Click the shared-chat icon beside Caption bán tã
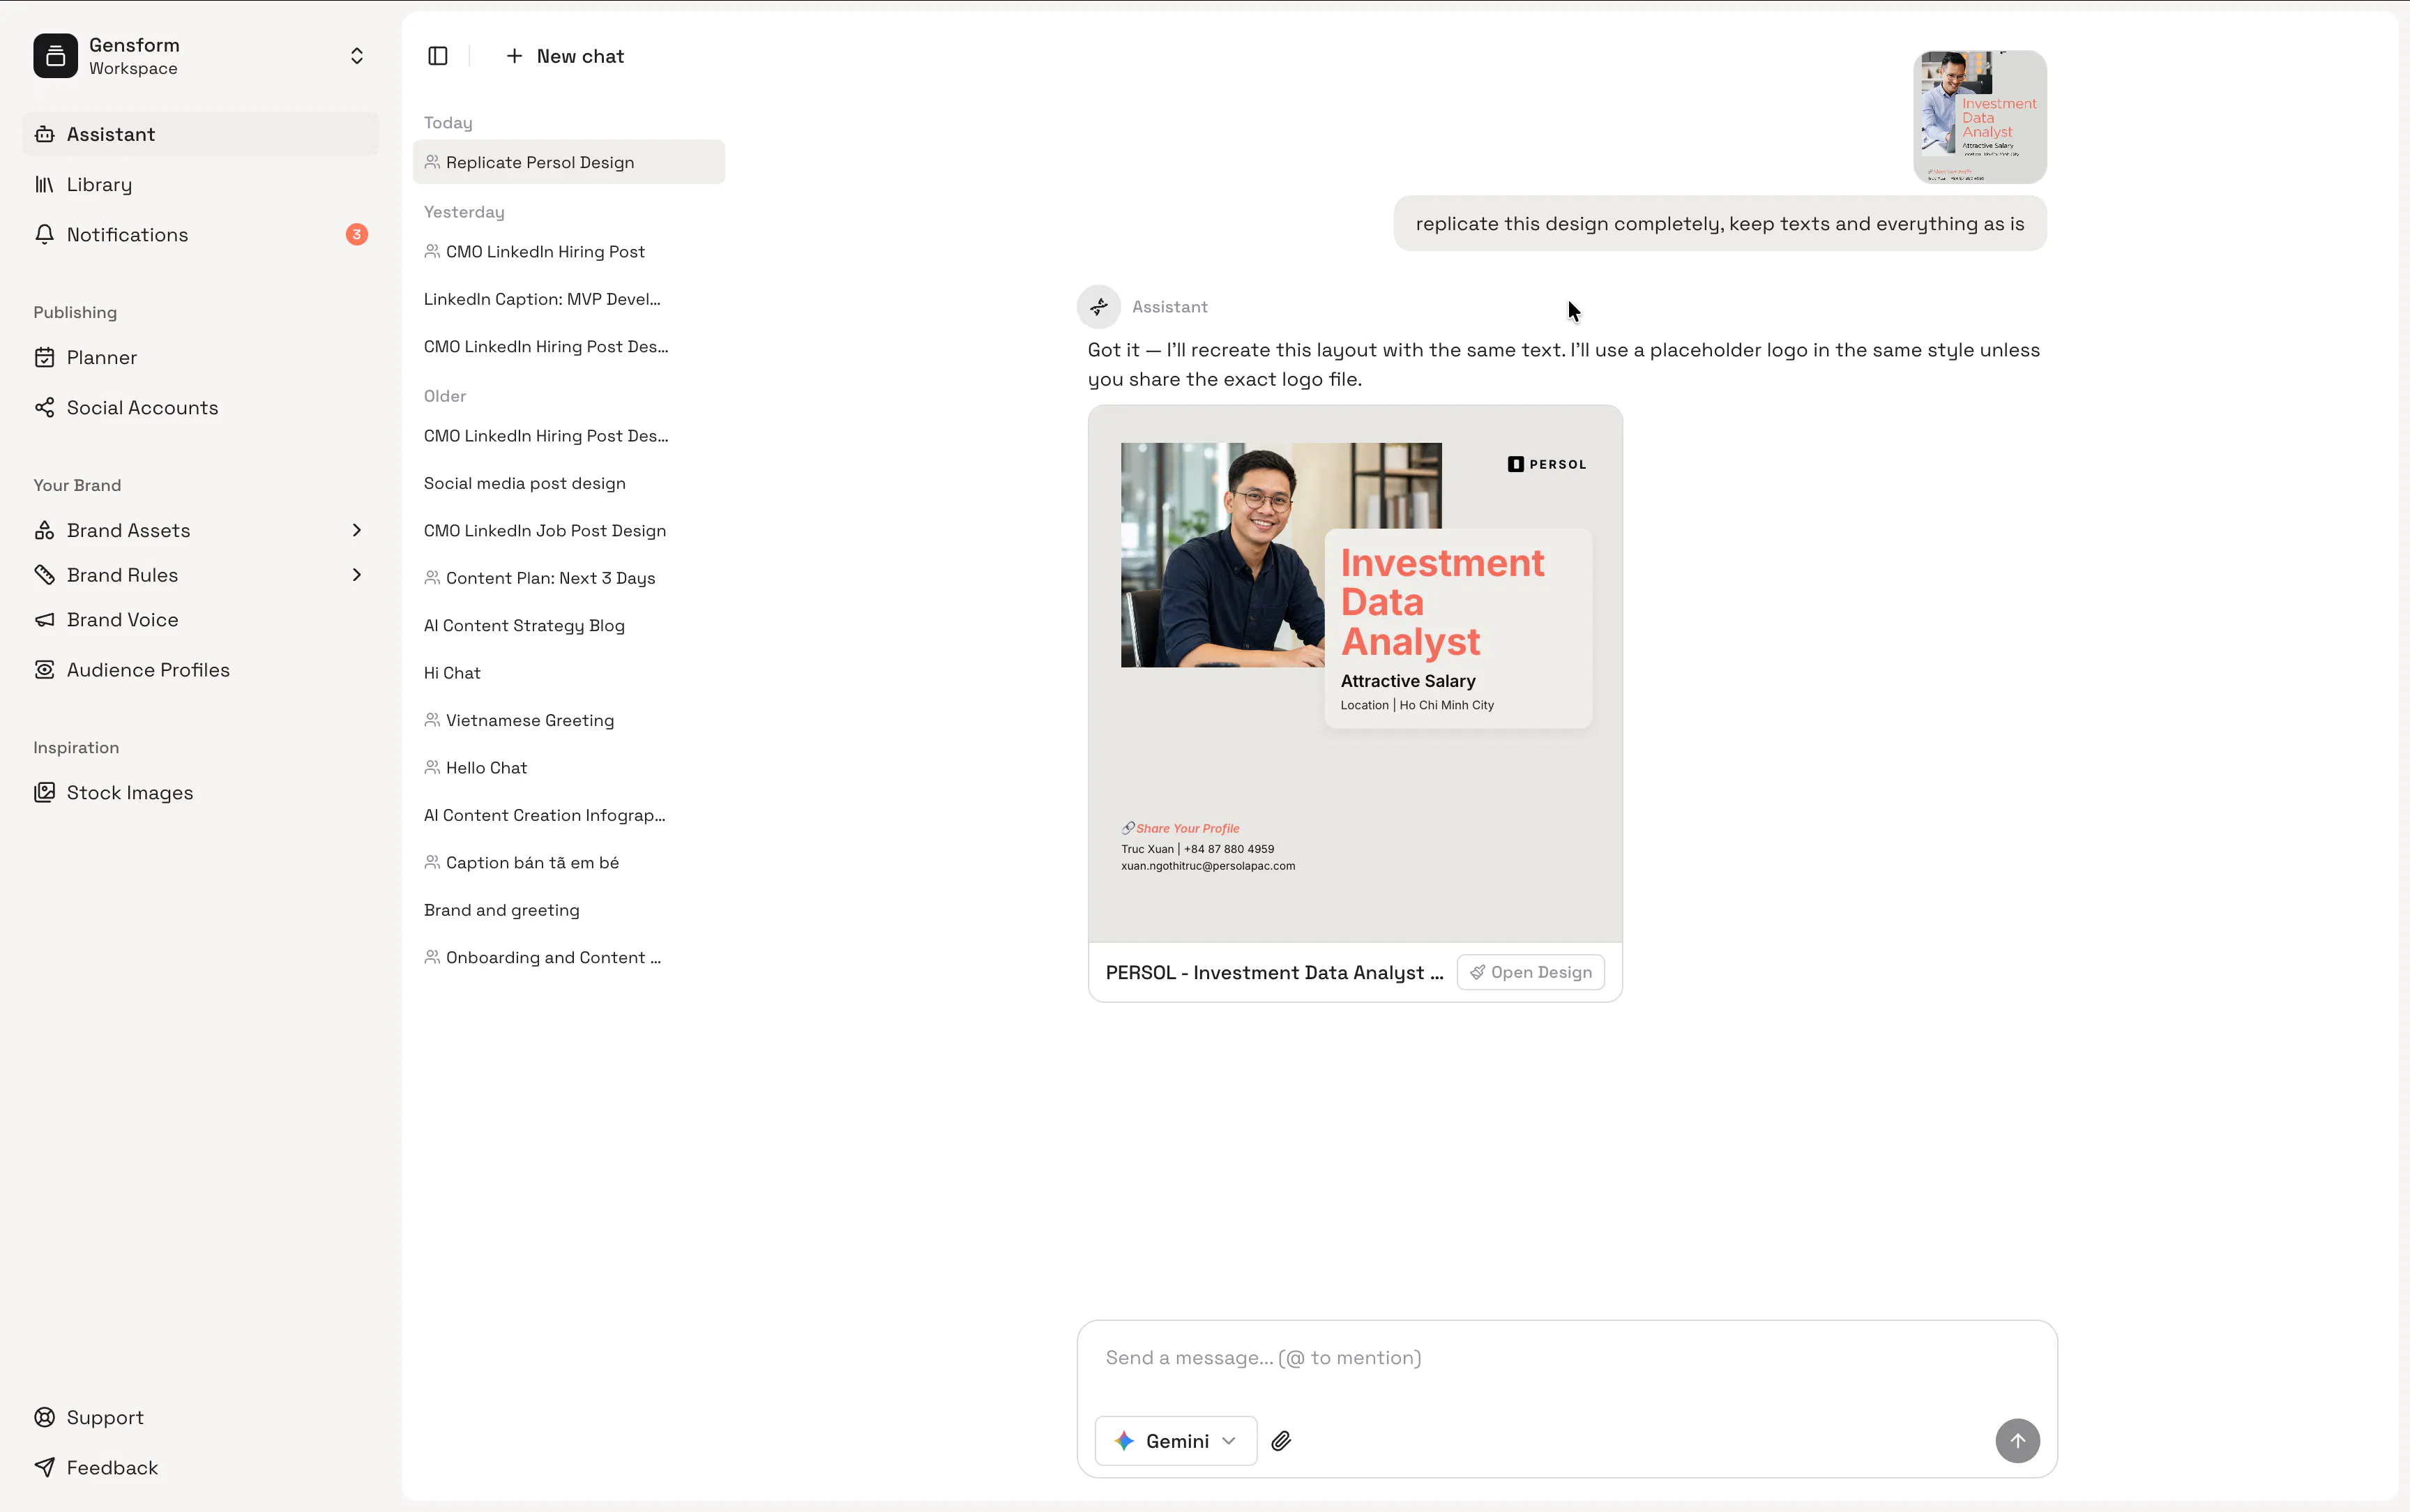 [432, 862]
